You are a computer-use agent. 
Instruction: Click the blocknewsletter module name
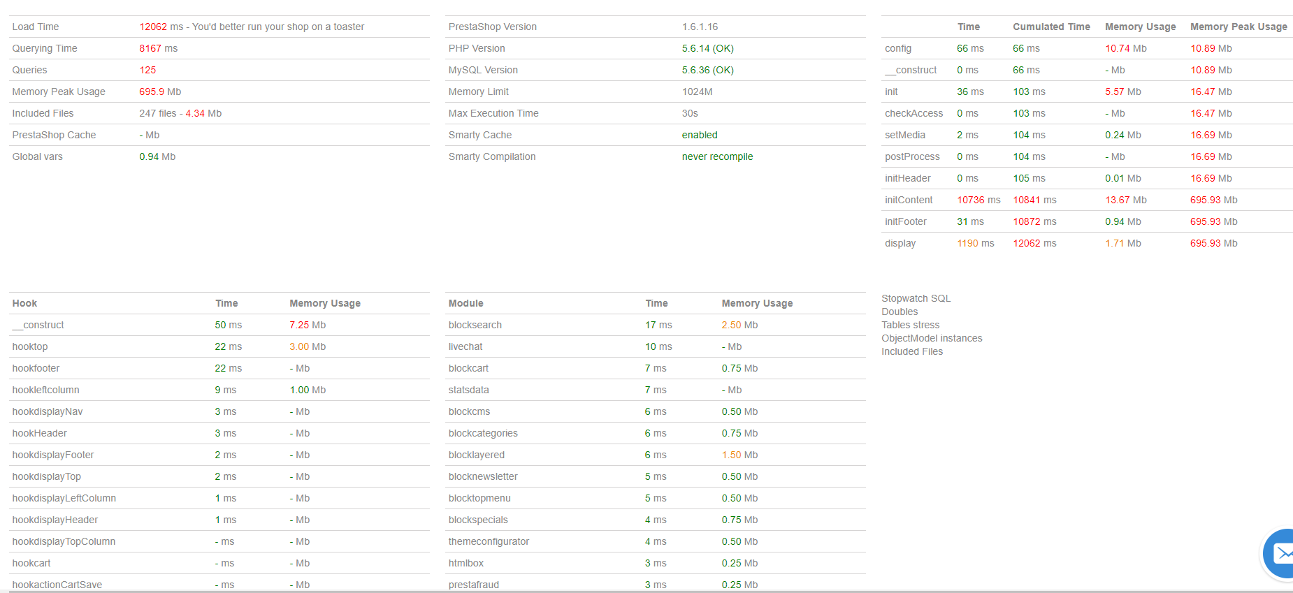click(483, 476)
